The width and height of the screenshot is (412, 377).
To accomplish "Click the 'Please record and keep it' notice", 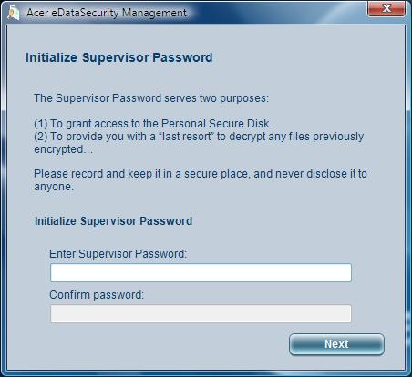I will 201,174.
